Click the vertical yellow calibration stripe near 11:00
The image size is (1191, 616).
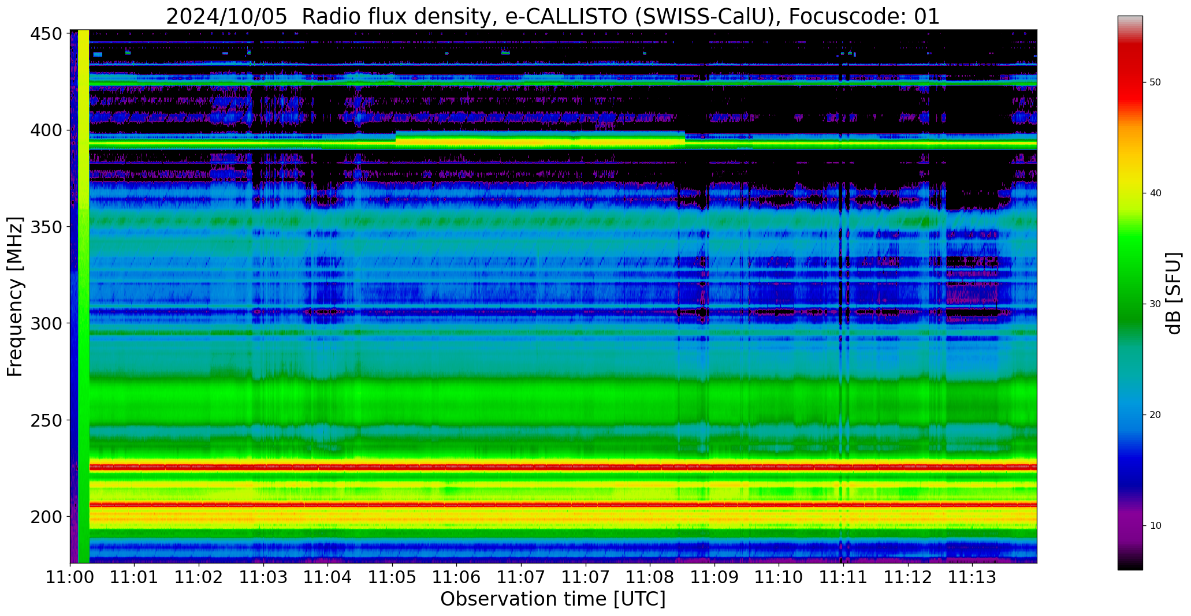[x=83, y=296]
